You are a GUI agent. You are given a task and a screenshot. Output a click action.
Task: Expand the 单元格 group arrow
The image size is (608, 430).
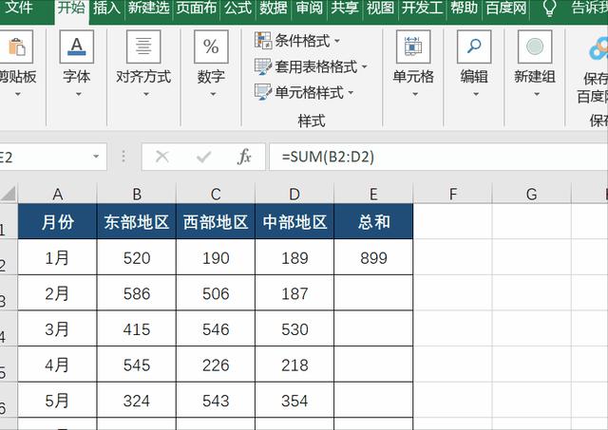(415, 94)
